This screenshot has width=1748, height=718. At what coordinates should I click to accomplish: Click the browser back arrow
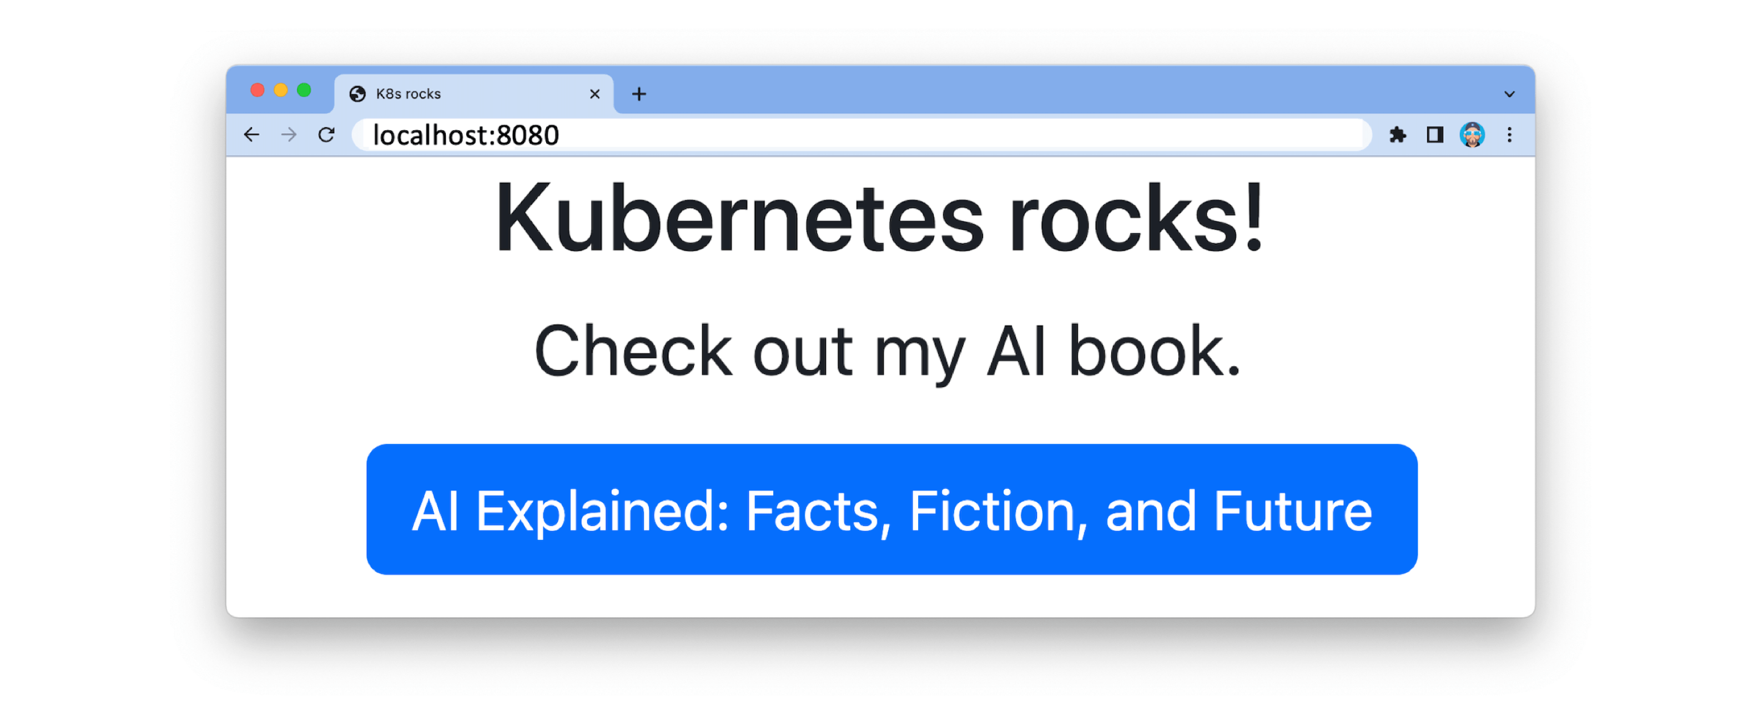[x=252, y=135]
